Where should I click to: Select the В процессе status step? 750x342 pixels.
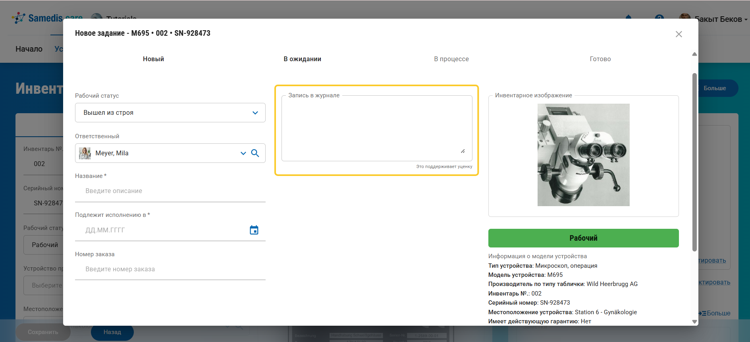point(451,59)
